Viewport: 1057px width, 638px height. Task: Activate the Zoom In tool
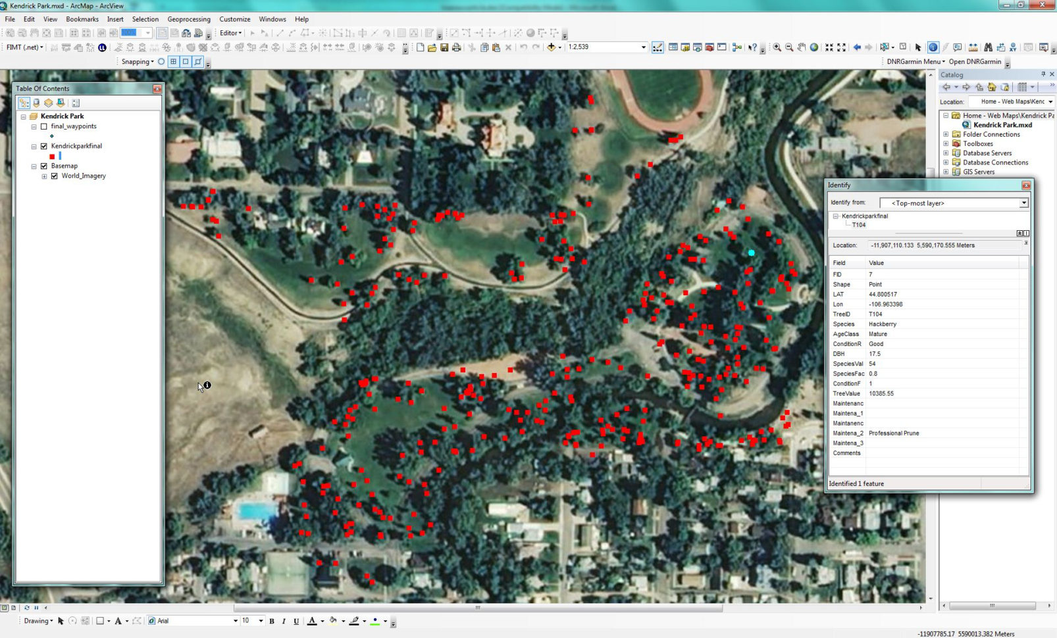tap(776, 47)
